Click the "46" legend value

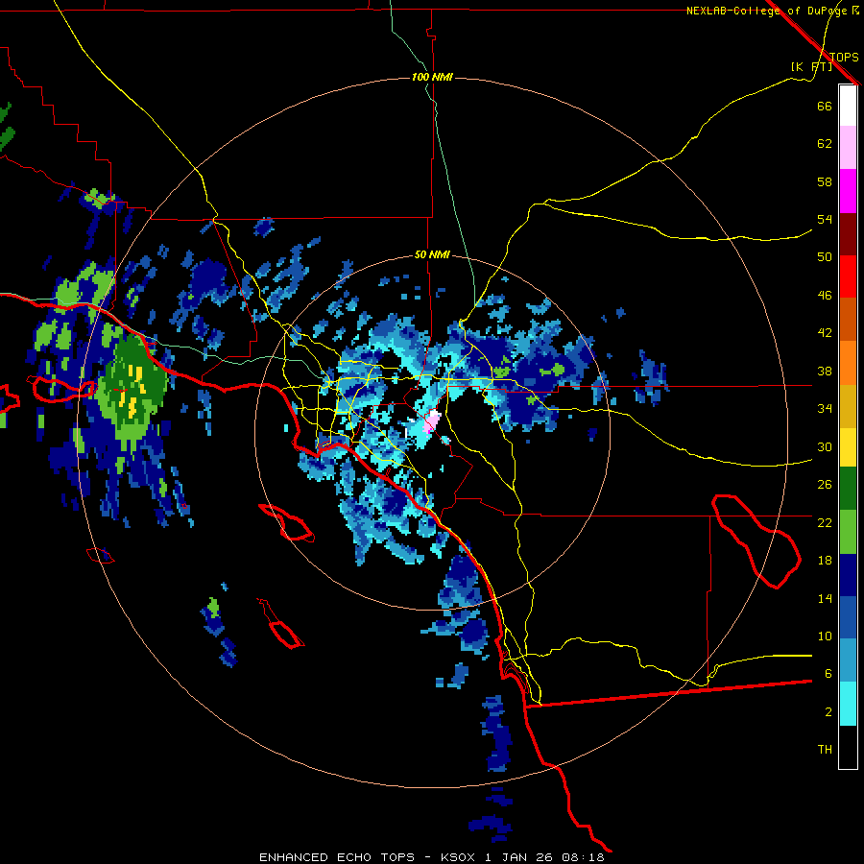click(x=825, y=295)
